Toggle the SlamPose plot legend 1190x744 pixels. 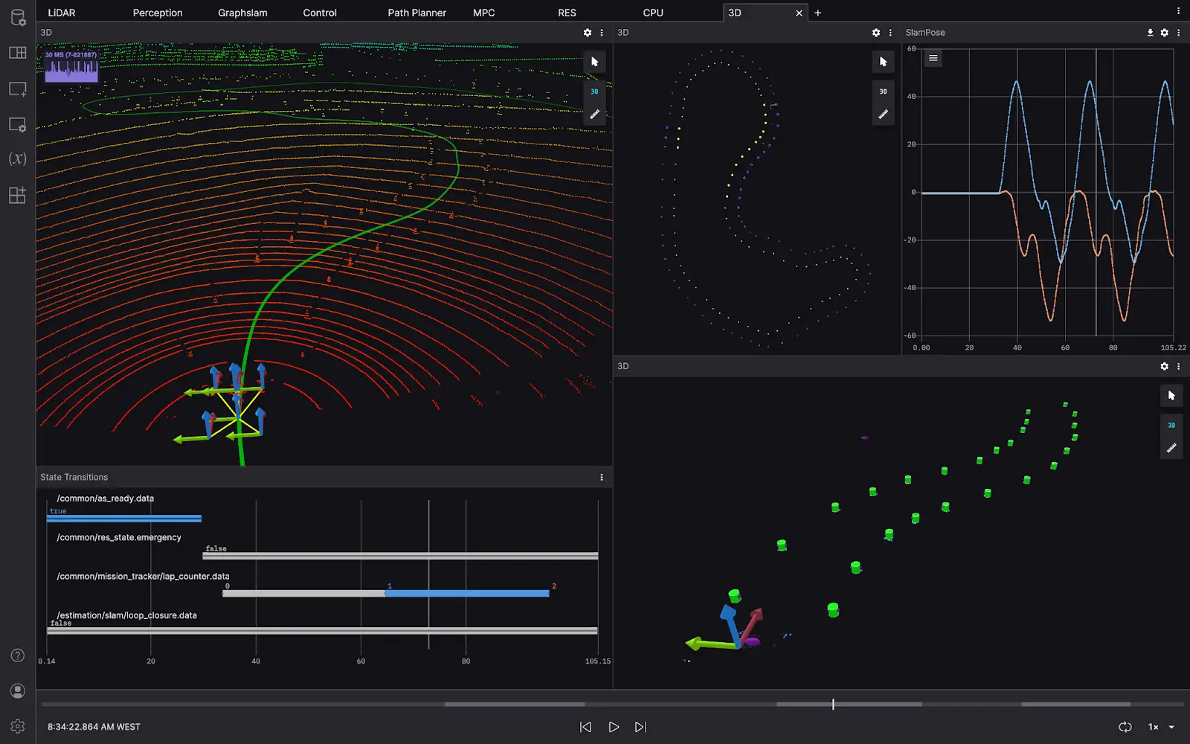pos(933,58)
